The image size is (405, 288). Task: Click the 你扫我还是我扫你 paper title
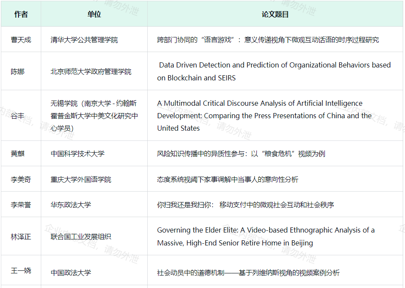click(245, 205)
